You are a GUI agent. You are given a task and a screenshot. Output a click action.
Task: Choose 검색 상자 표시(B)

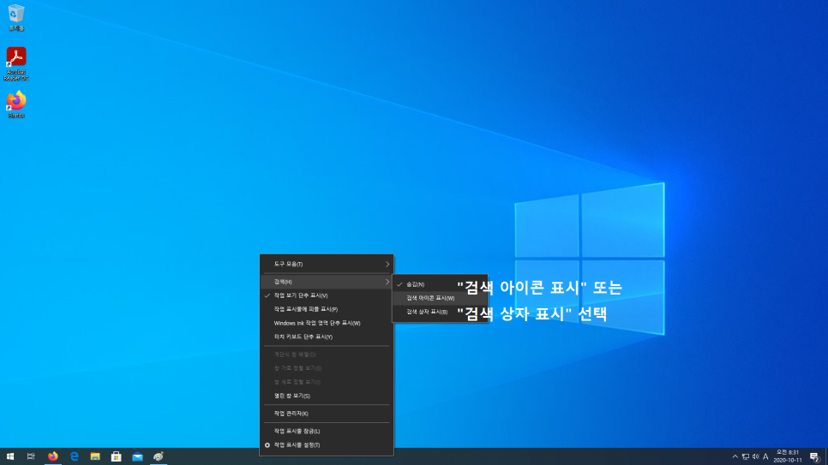[x=440, y=312]
